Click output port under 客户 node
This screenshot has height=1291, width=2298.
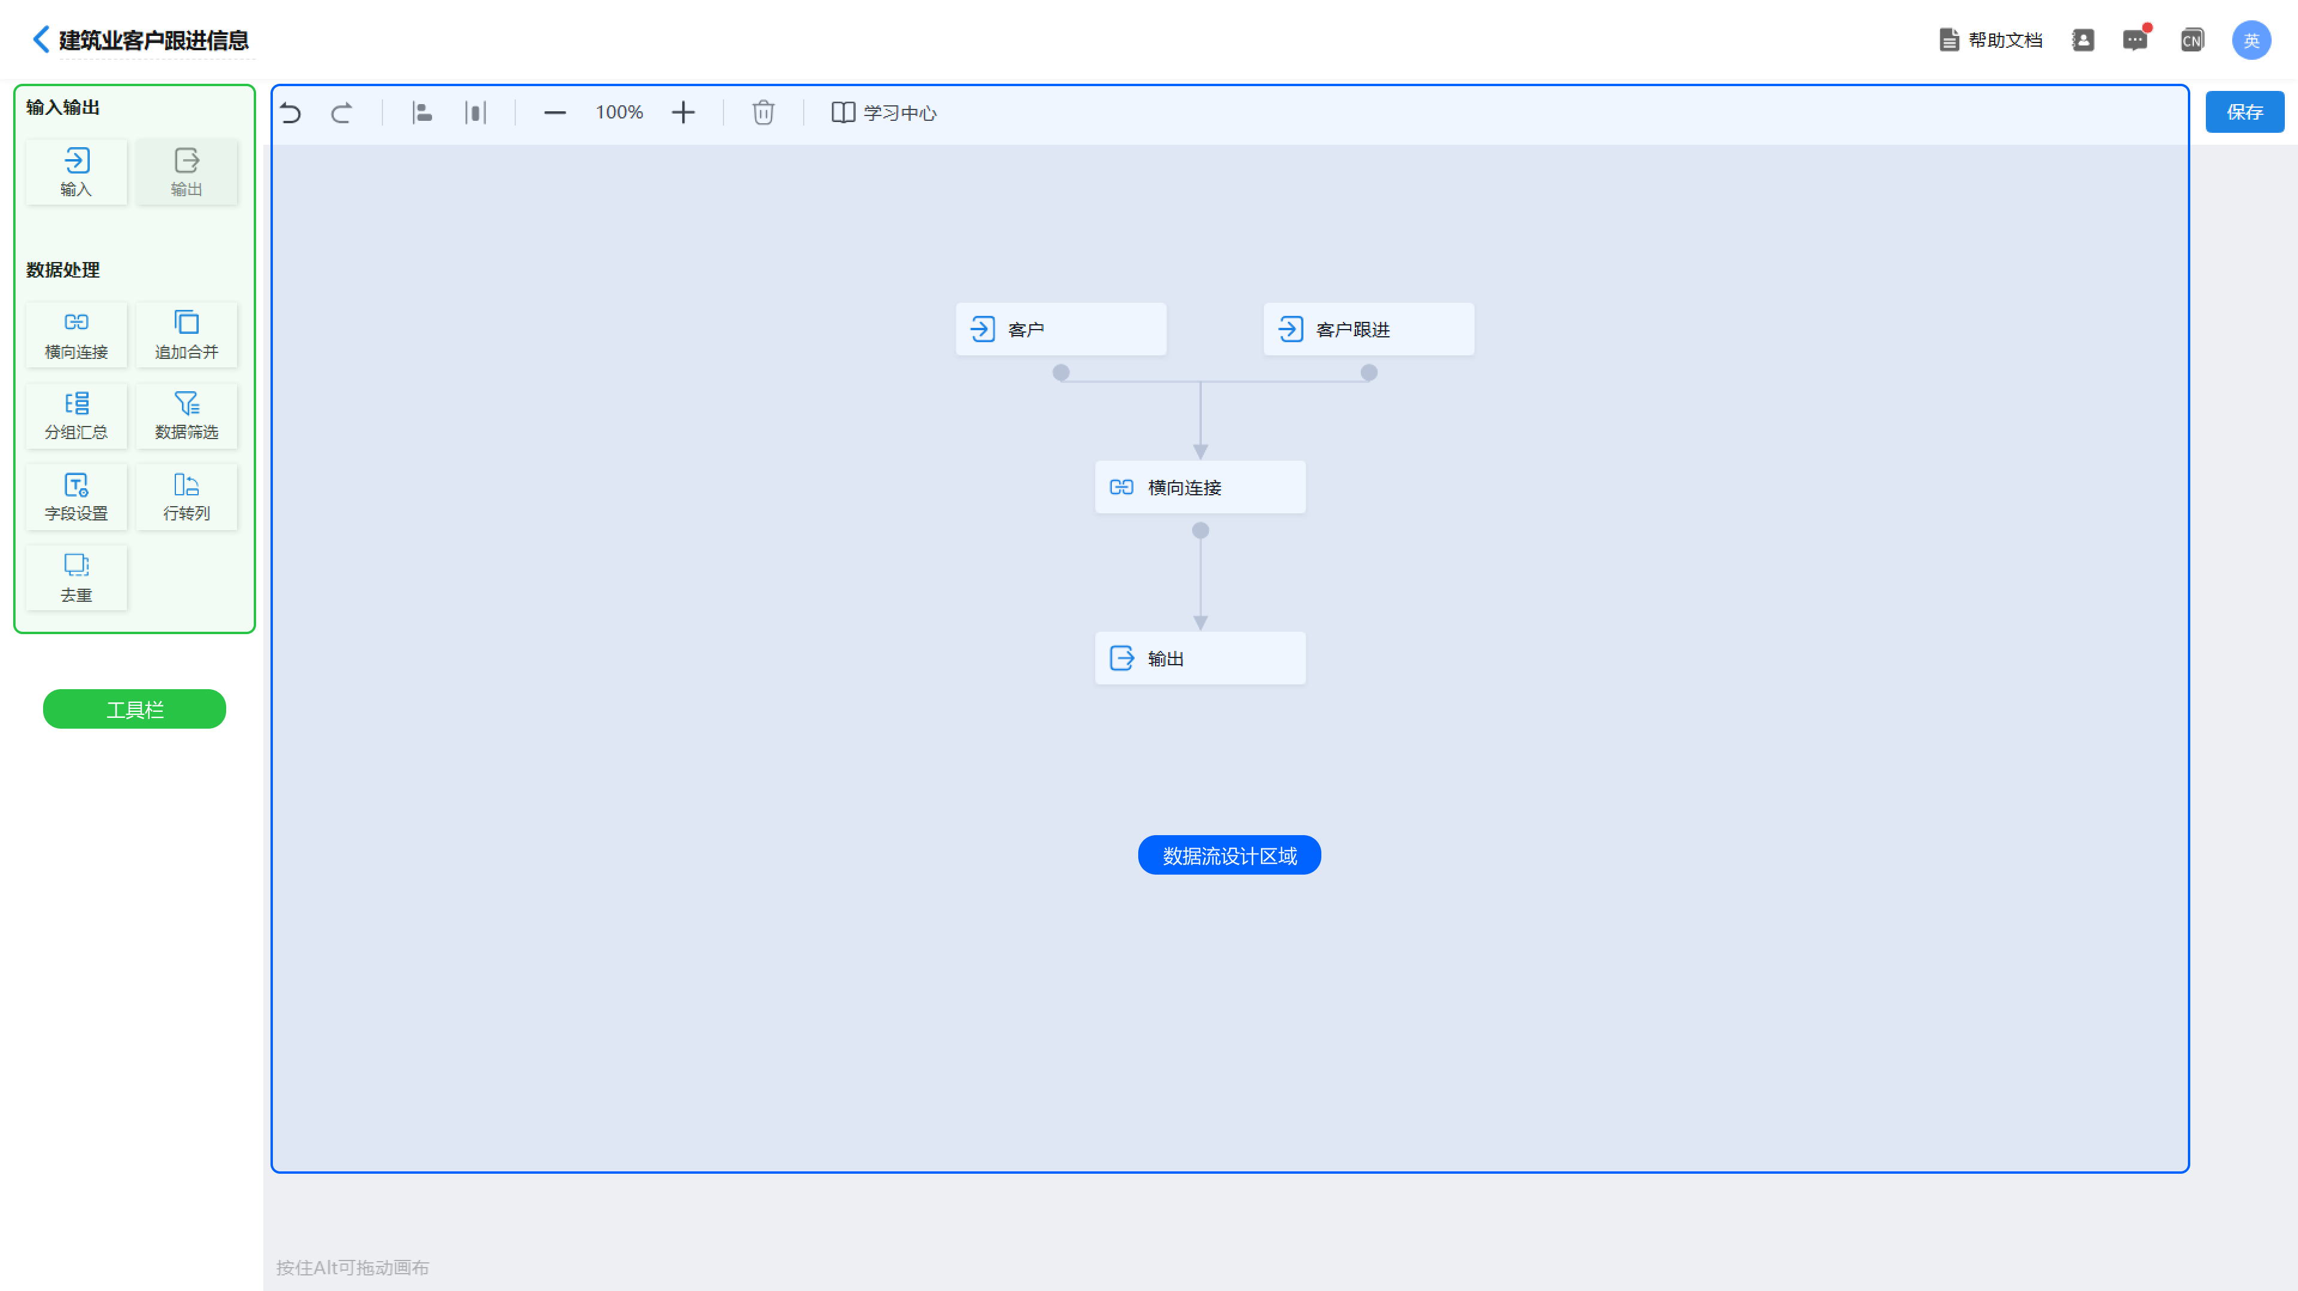pyautogui.click(x=1060, y=373)
